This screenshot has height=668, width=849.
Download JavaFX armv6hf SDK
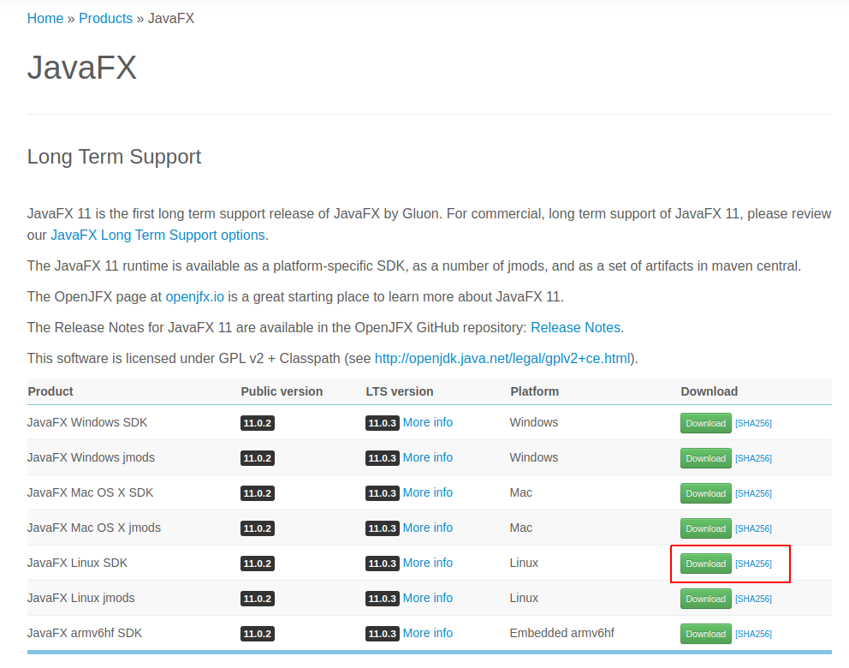click(x=705, y=634)
